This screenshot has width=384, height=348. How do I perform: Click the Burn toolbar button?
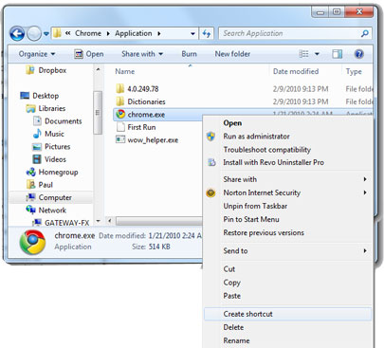pyautogui.click(x=189, y=54)
